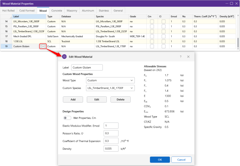Viewport: 240px width, 166px height.
Task: Open the Wood Type dropdown
Action: 110,80
